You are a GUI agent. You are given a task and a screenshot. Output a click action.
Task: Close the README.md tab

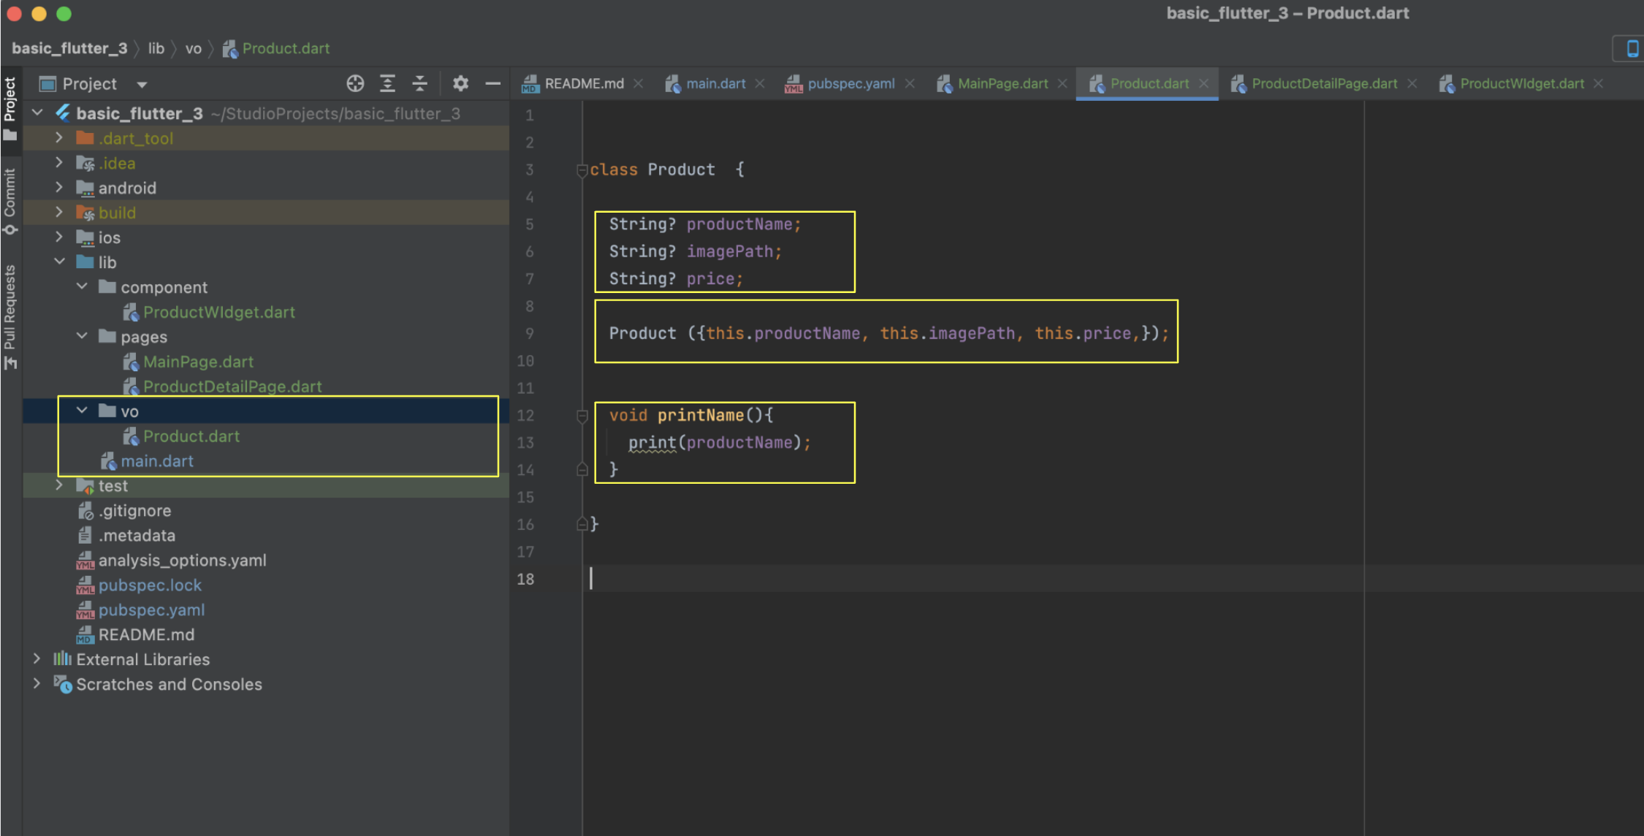639,83
